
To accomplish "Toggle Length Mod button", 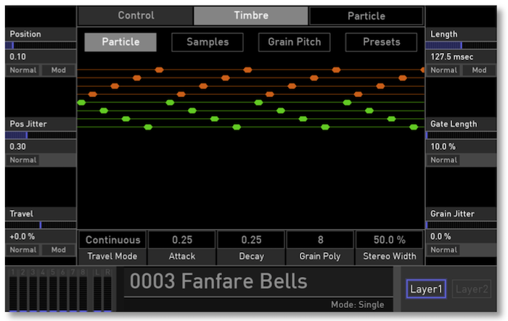I will pos(479,70).
